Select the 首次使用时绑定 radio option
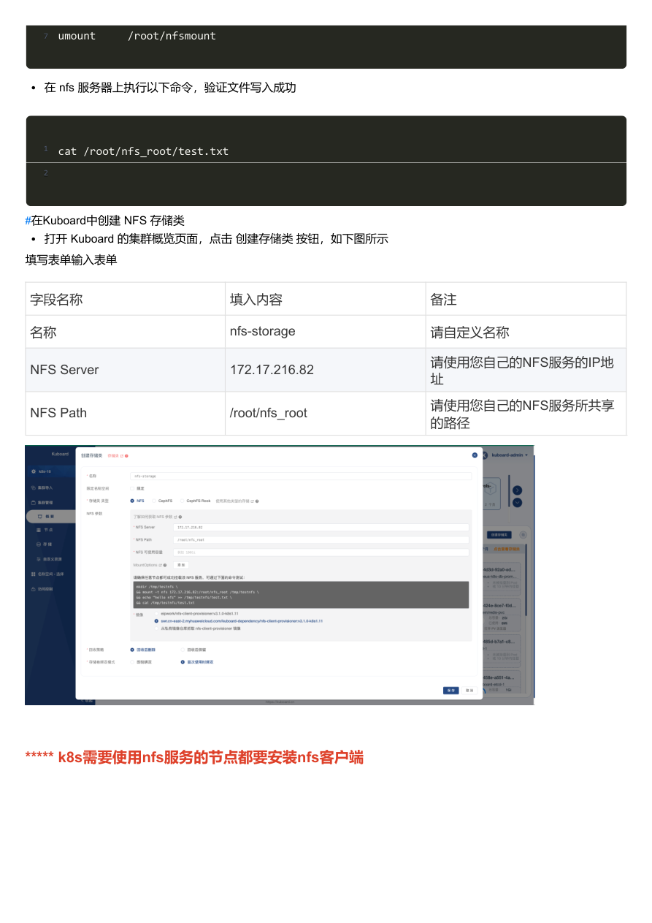 (183, 662)
